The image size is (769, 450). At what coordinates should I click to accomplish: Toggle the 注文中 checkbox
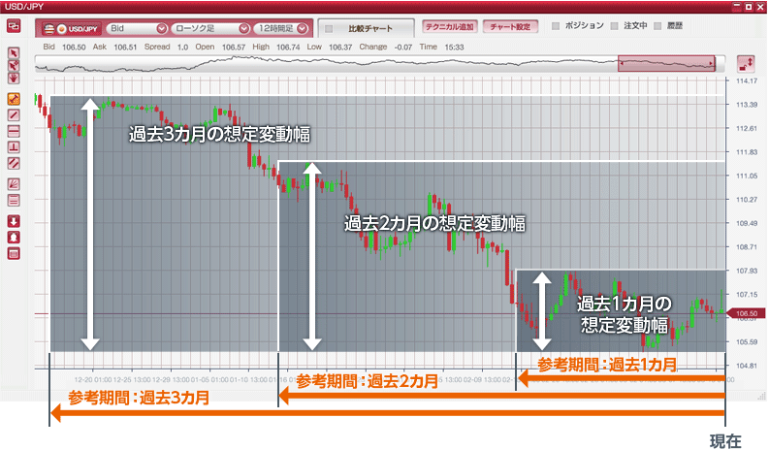tap(616, 26)
